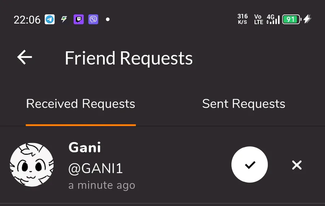Switch to the Sent Requests tab

[243, 104]
